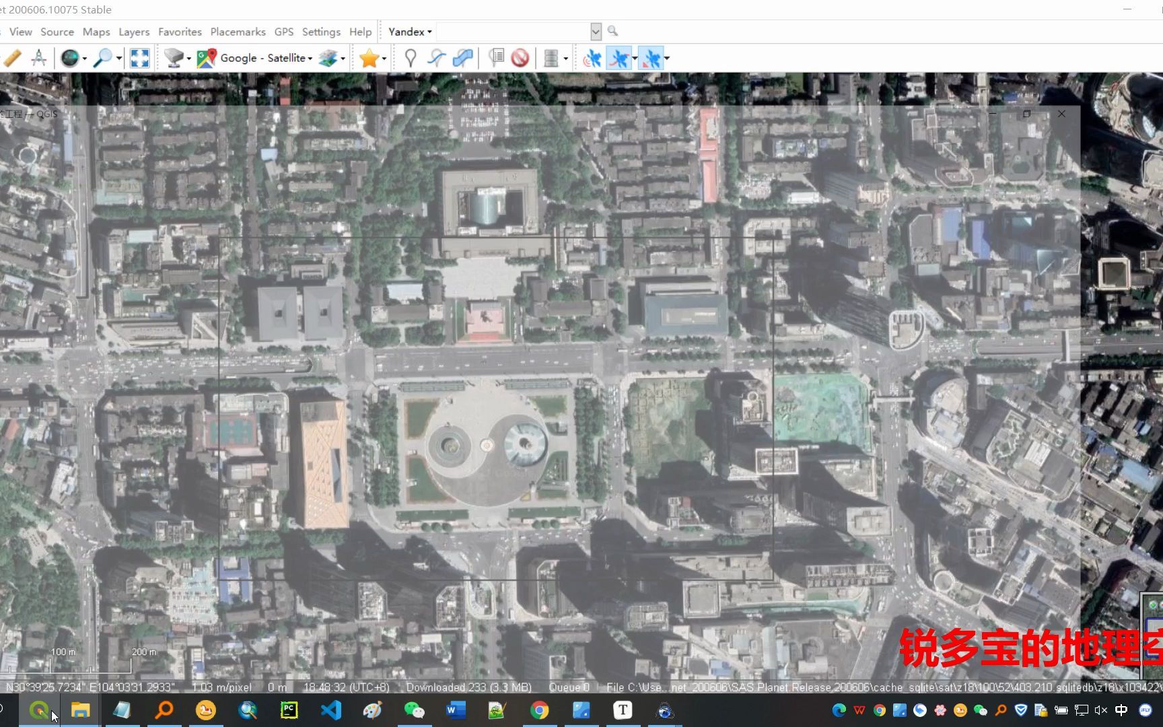Image resolution: width=1163 pixels, height=727 pixels.
Task: Open the Favorites menu
Action: pyautogui.click(x=180, y=32)
